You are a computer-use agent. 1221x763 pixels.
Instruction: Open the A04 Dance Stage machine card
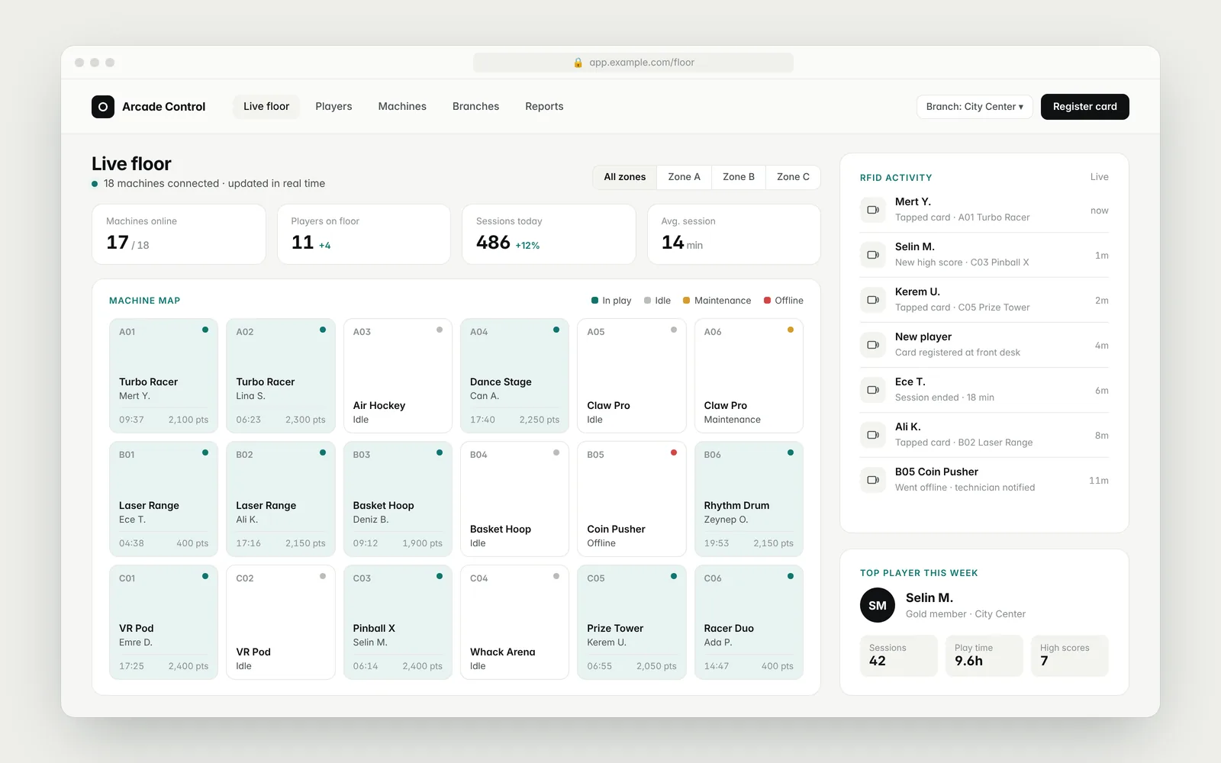(514, 375)
